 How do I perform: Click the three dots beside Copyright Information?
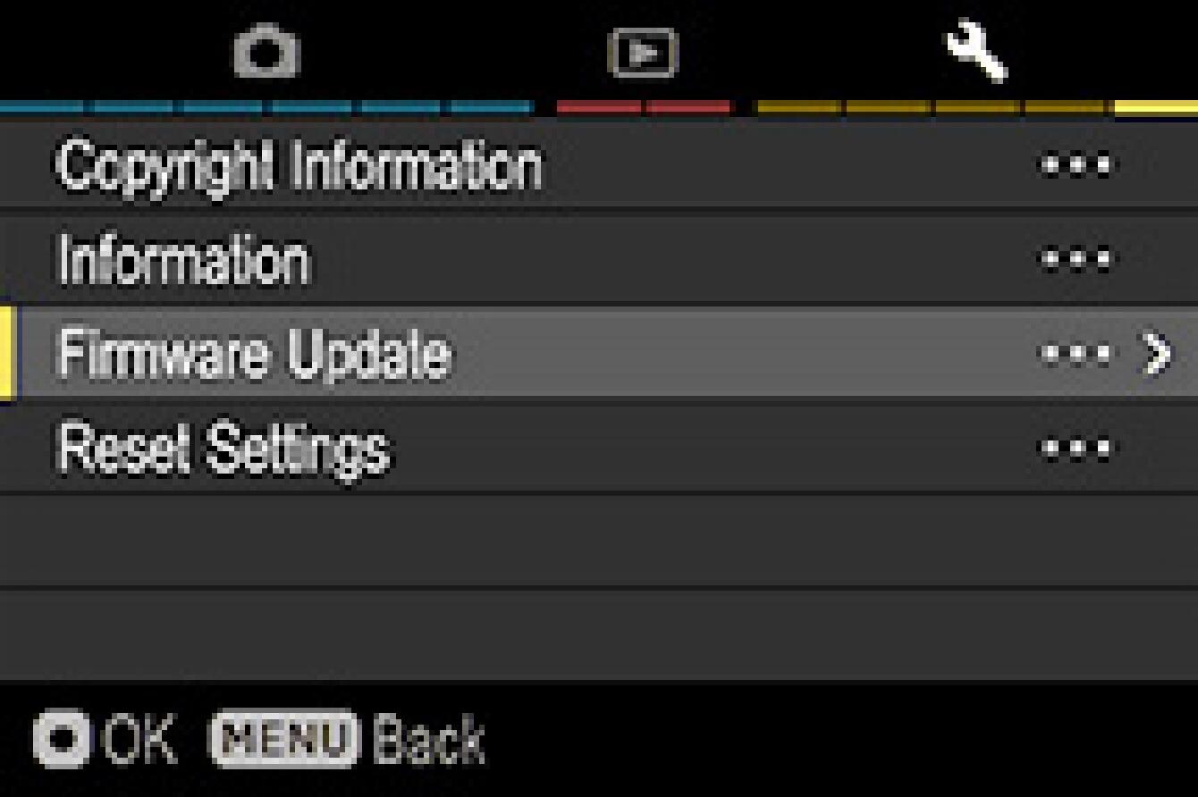pos(1077,165)
